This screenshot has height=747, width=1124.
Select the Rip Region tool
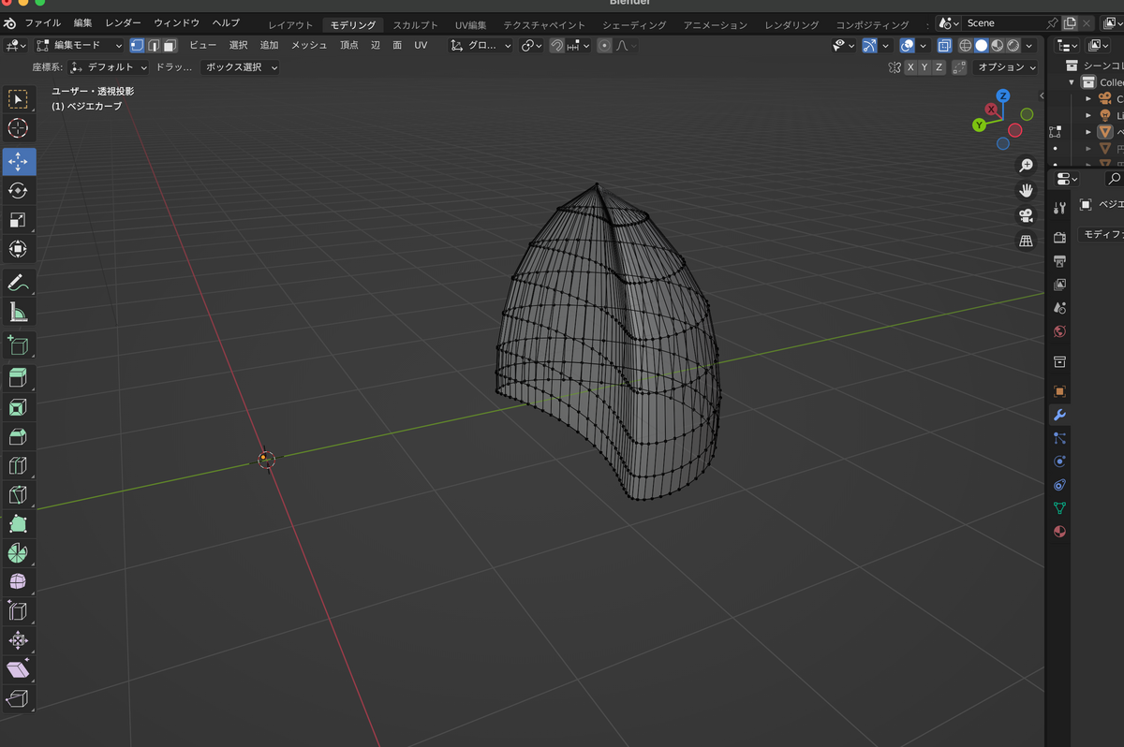(x=18, y=699)
